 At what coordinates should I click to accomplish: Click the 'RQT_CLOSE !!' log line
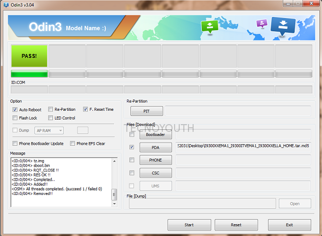(x=35, y=170)
